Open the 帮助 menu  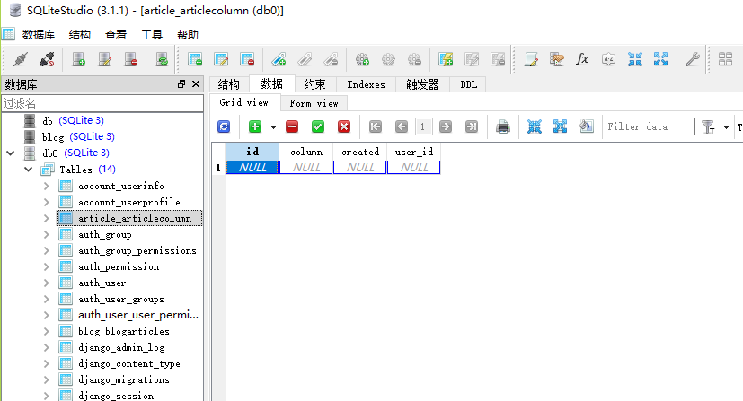pyautogui.click(x=188, y=34)
